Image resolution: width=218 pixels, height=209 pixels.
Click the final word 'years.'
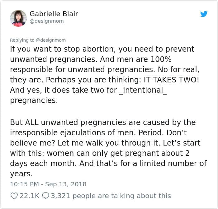[21, 174]
